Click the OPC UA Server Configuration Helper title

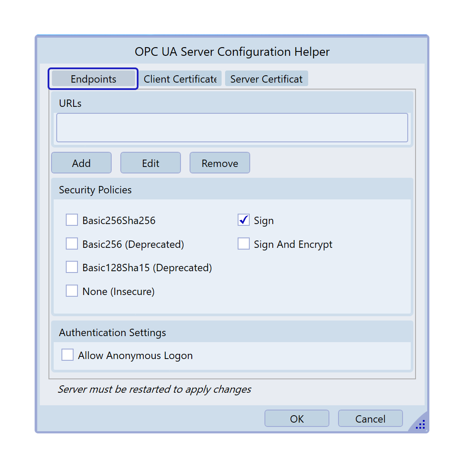pos(232,52)
